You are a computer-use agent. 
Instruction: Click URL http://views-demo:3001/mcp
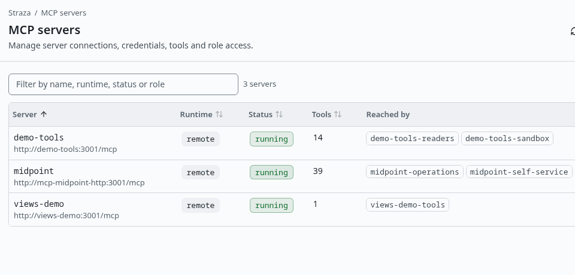[x=66, y=215]
